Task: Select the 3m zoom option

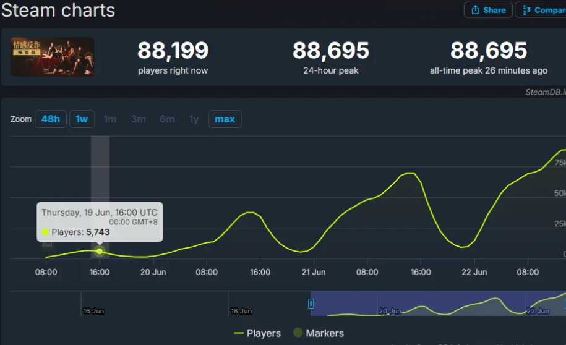Action: pos(138,119)
